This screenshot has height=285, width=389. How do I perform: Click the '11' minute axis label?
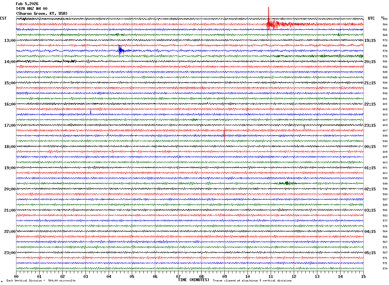[271, 276]
